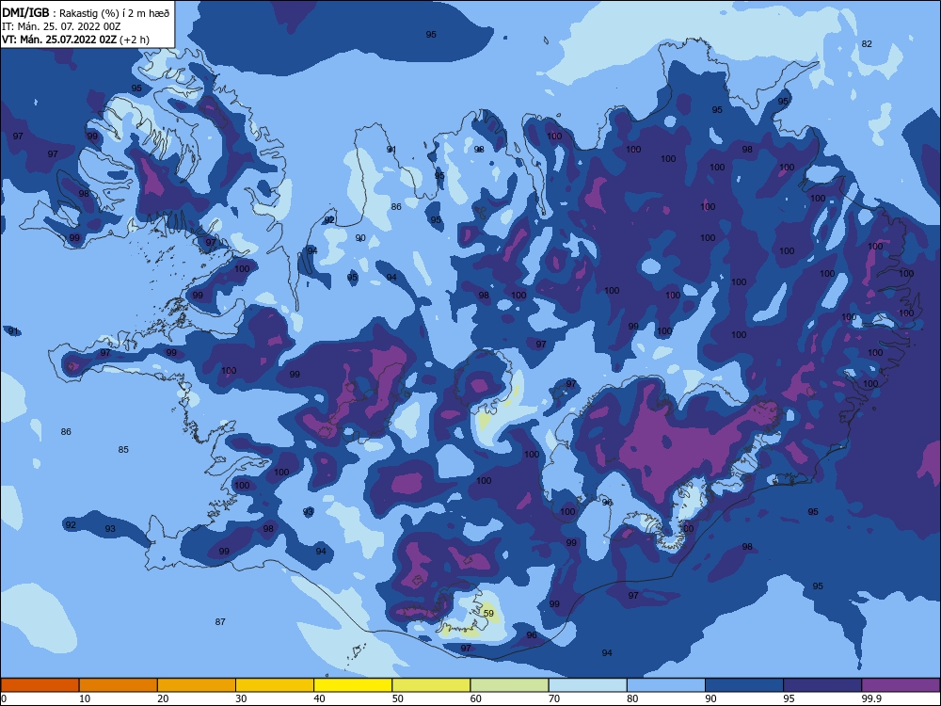Click the 0–10 dark orange legend swatch

(x=40, y=685)
